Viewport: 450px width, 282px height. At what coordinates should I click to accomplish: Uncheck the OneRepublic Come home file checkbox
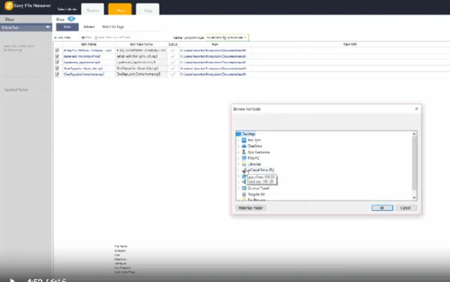click(57, 74)
